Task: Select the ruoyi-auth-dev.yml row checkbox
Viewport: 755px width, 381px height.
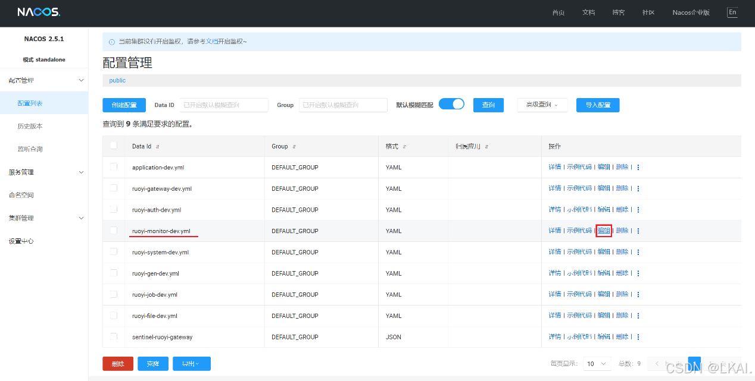Action: click(x=114, y=209)
